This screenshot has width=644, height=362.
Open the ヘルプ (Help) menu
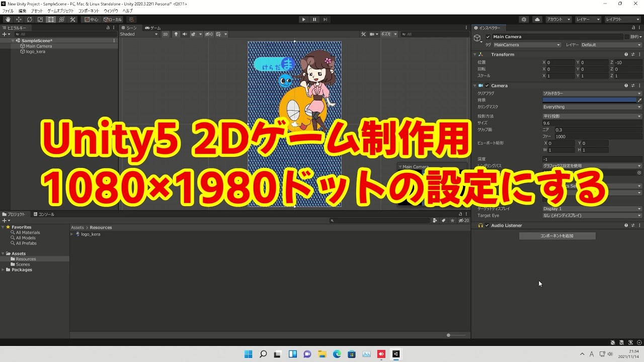coord(128,11)
